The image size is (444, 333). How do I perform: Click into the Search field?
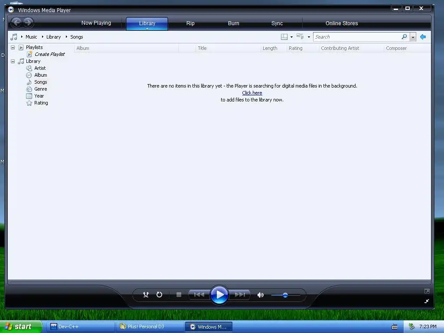(357, 37)
